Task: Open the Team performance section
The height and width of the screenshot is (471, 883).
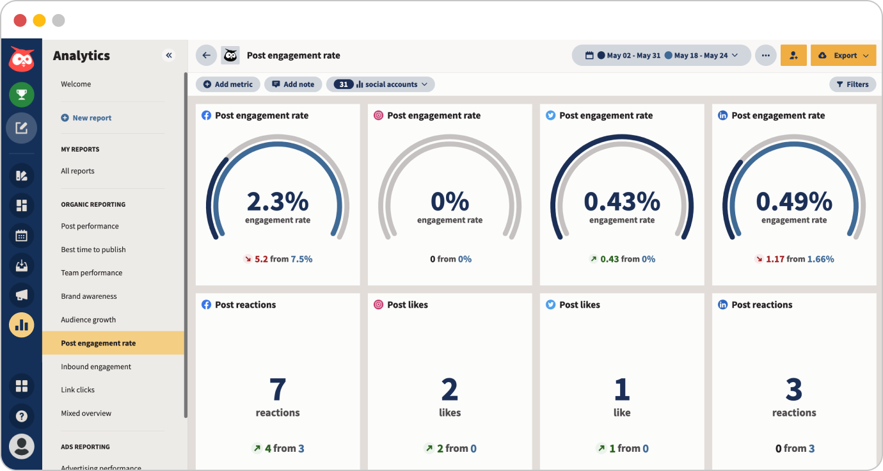Action: 91,273
